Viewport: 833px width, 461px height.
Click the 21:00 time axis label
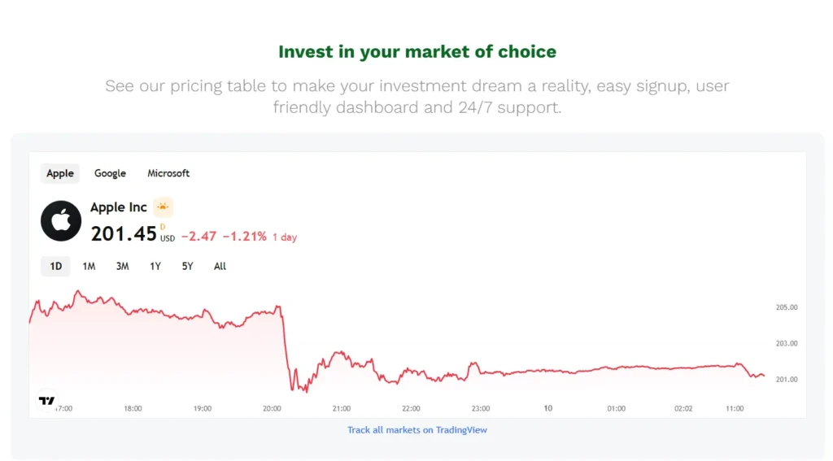pyautogui.click(x=342, y=408)
